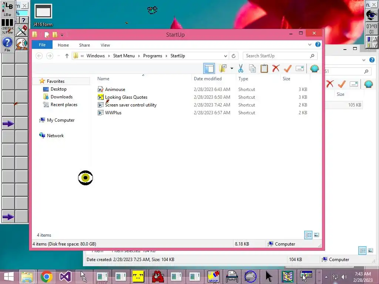Switch to large icons view in StartUp window
Image resolution: width=379 pixels, height=284 pixels.
[x=316, y=235]
